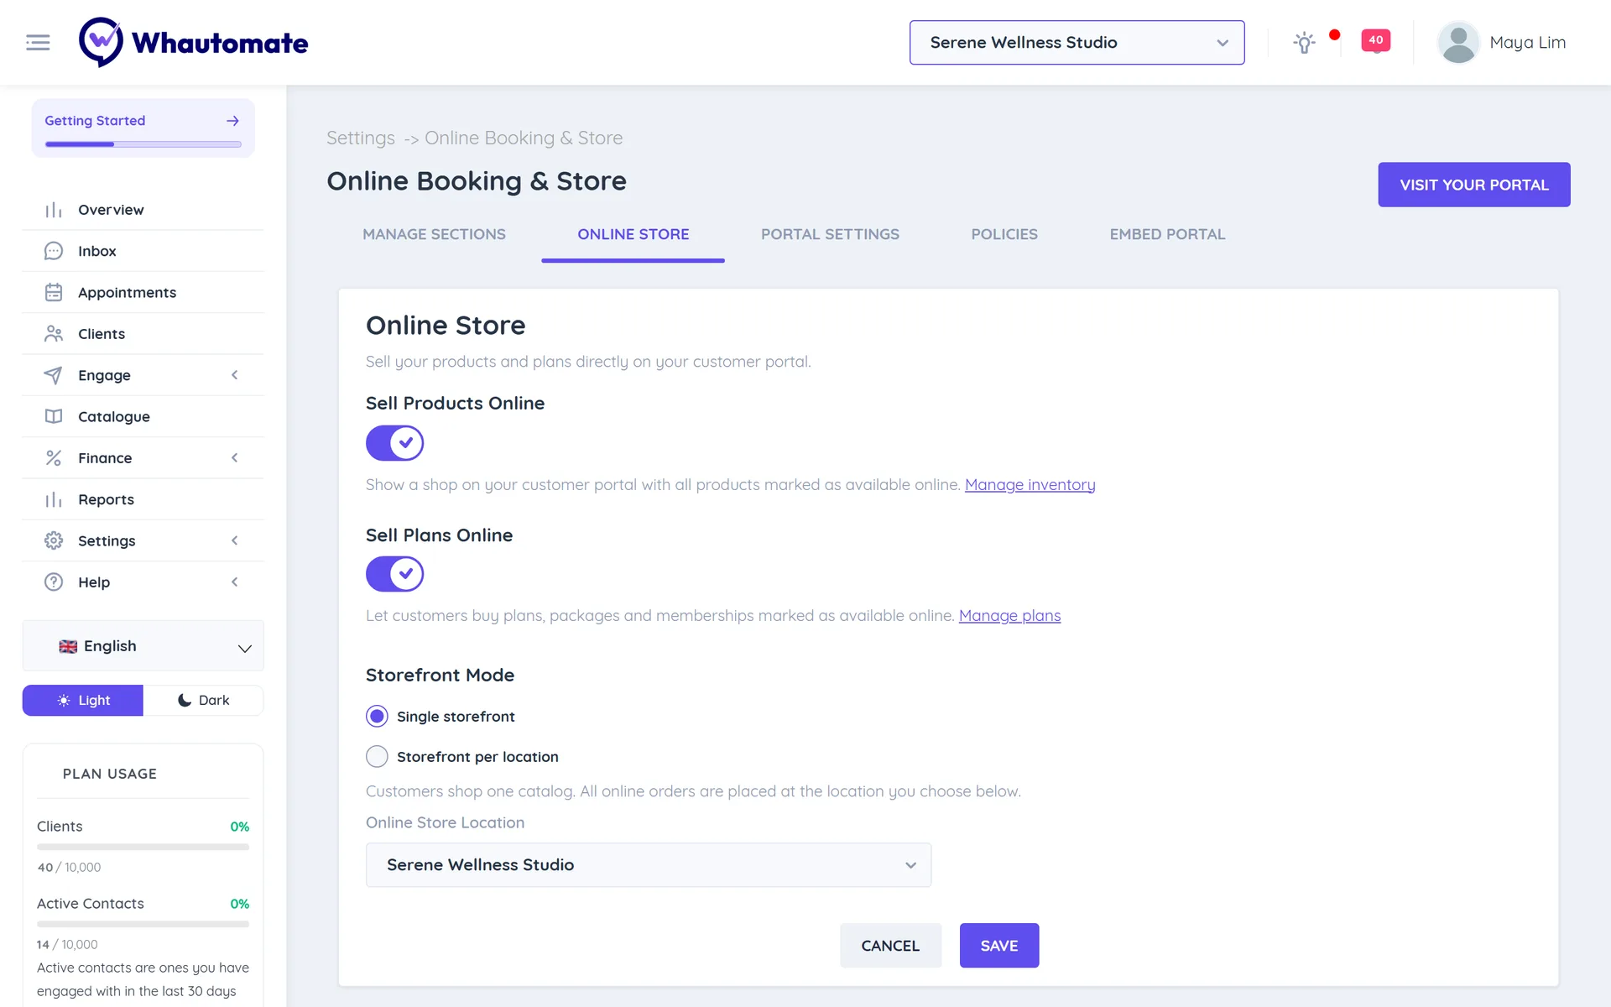Toggle Sell Products Online switch

point(394,443)
